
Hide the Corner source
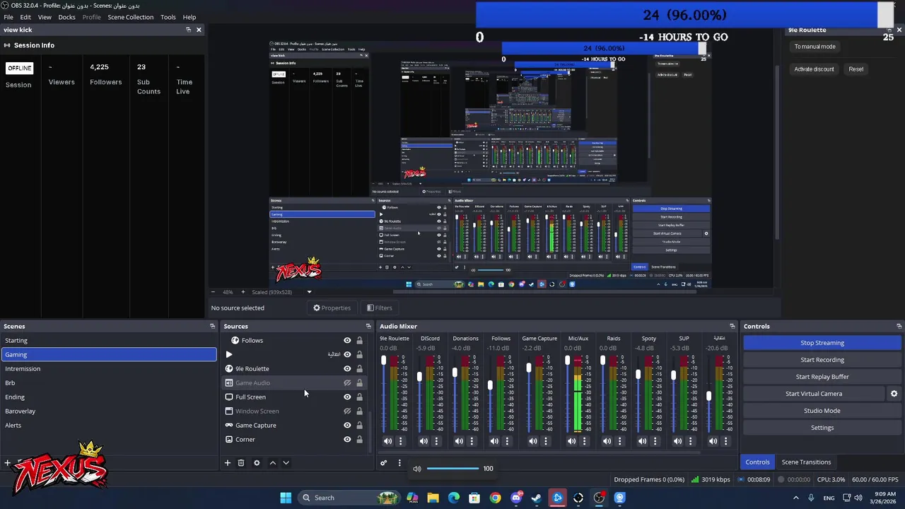(x=347, y=440)
